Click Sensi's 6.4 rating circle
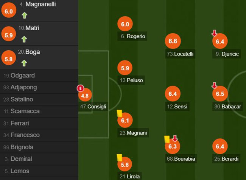Image resolution: width=246 pixels, height=180 pixels. point(173,93)
